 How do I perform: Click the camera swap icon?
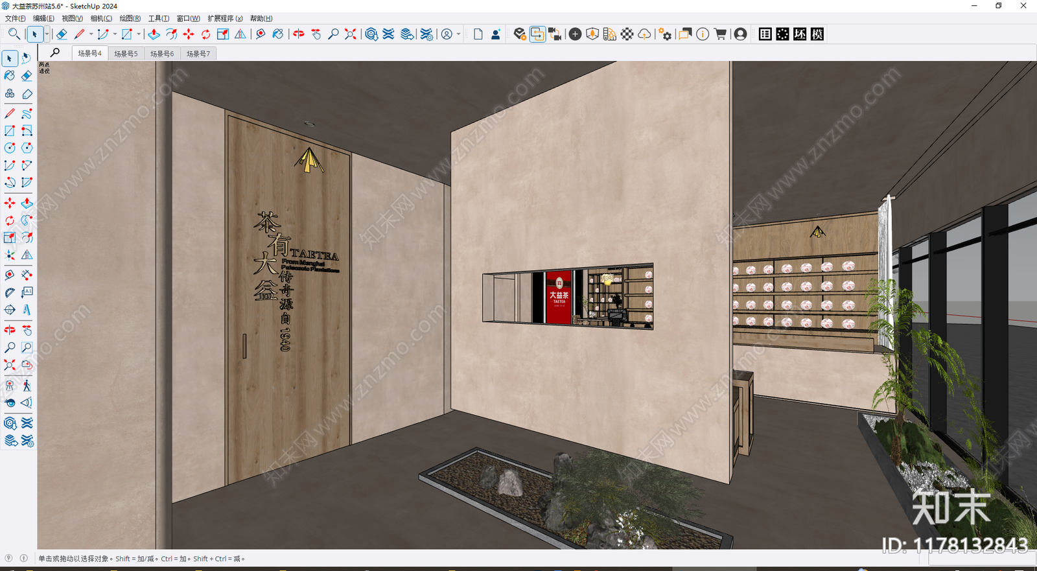[555, 34]
